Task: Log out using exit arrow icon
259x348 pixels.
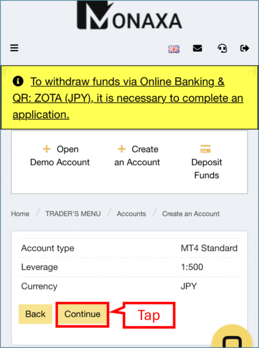Action: click(245, 48)
